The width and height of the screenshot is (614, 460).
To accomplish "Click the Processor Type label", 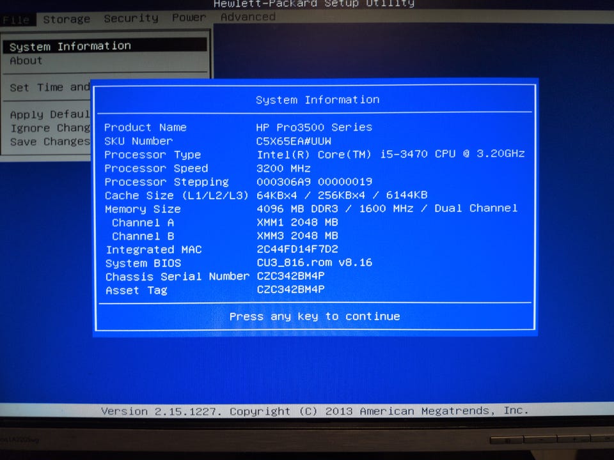I will [x=152, y=155].
